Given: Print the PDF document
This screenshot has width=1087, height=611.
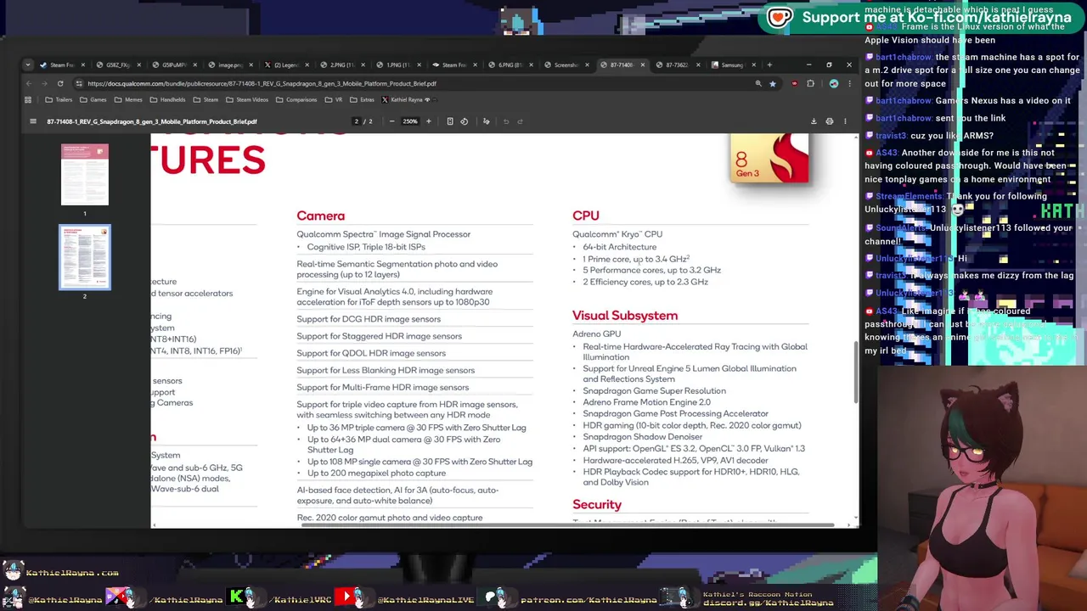Looking at the screenshot, I should (x=830, y=121).
